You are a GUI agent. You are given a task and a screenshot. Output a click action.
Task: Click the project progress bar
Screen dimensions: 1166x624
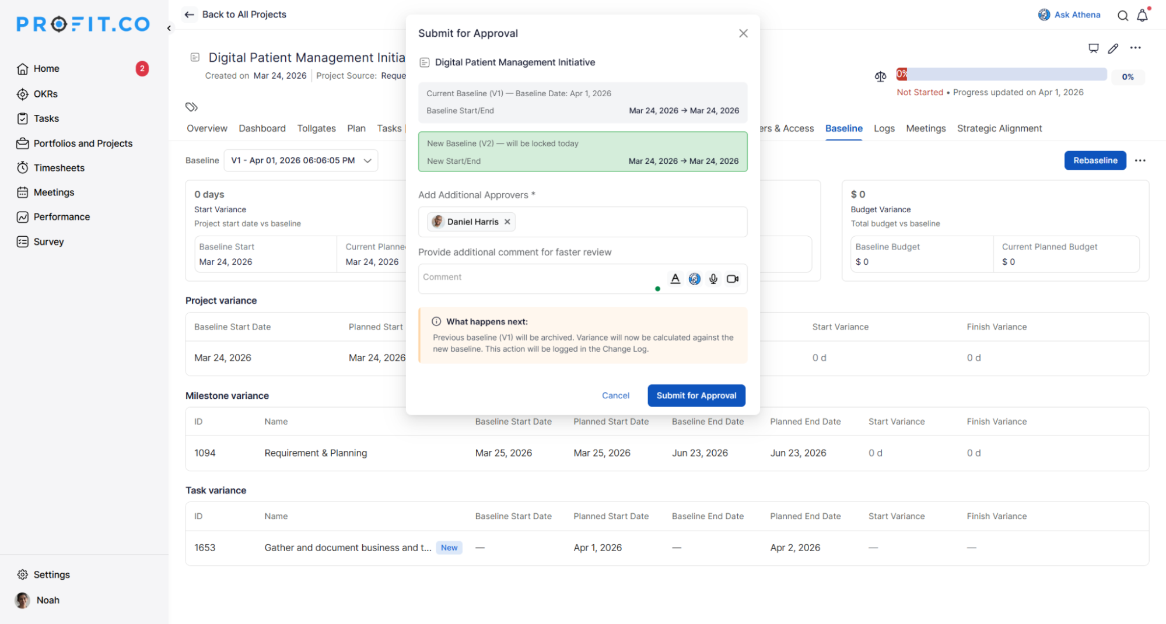pyautogui.click(x=1001, y=74)
